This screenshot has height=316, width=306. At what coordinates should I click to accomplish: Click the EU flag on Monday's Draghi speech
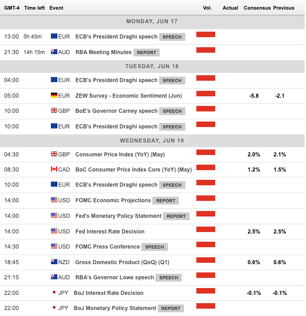pos(54,37)
